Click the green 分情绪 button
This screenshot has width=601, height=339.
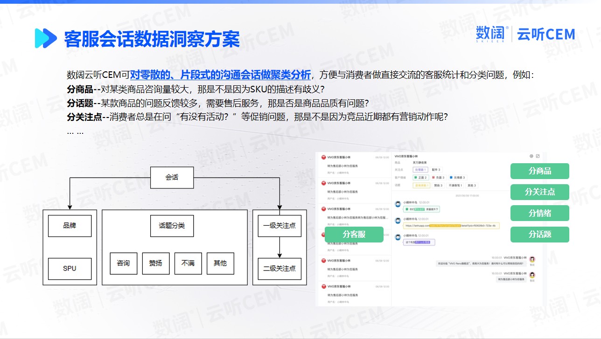coord(539,213)
